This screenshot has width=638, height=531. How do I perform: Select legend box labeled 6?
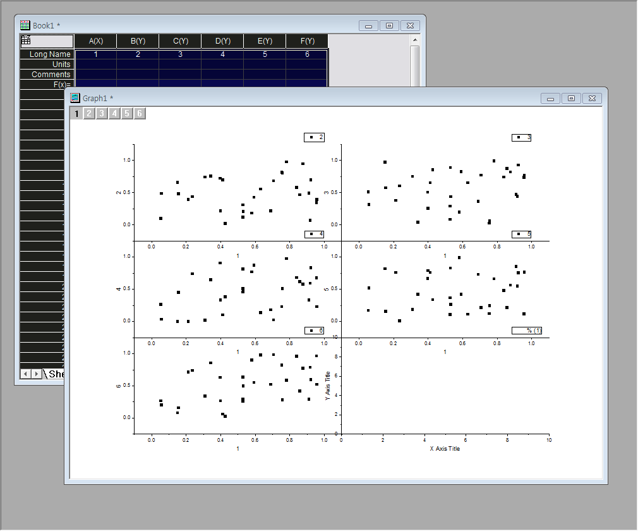[314, 330]
